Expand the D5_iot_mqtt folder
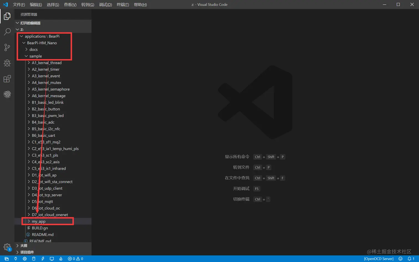Screen dimensions: 419x262 click(53, 202)
